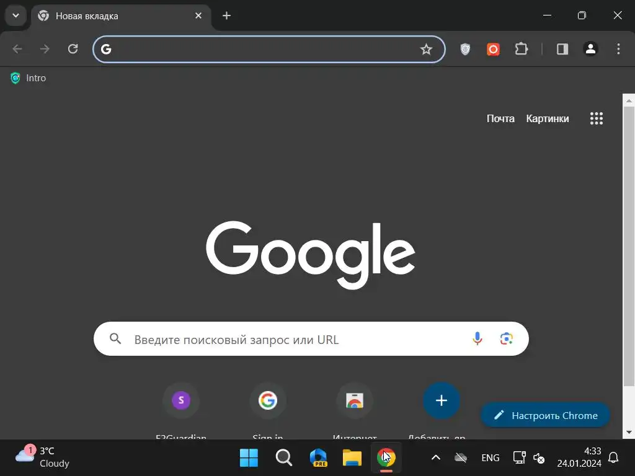Open the Chrome profile avatar
635x476 pixels.
(590, 49)
